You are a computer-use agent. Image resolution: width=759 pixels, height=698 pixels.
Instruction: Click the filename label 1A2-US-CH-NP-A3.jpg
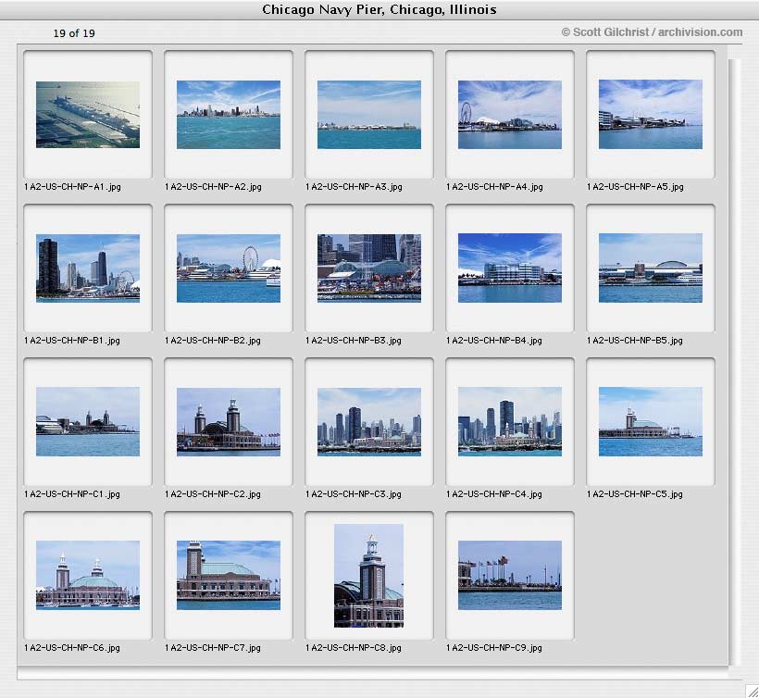point(354,187)
